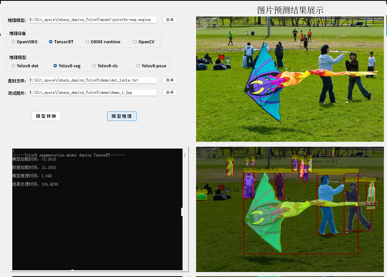Click the segmentation result image

point(290,209)
